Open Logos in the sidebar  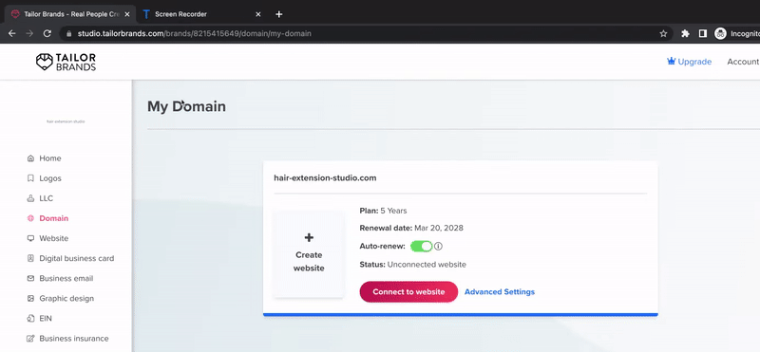click(50, 178)
